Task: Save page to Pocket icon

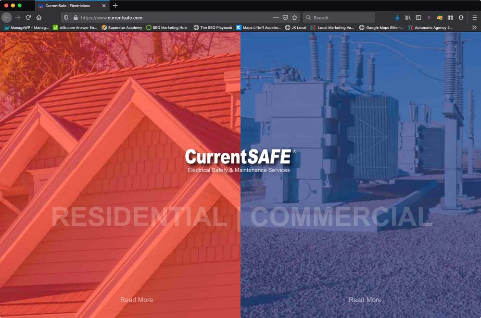Action: tap(285, 18)
